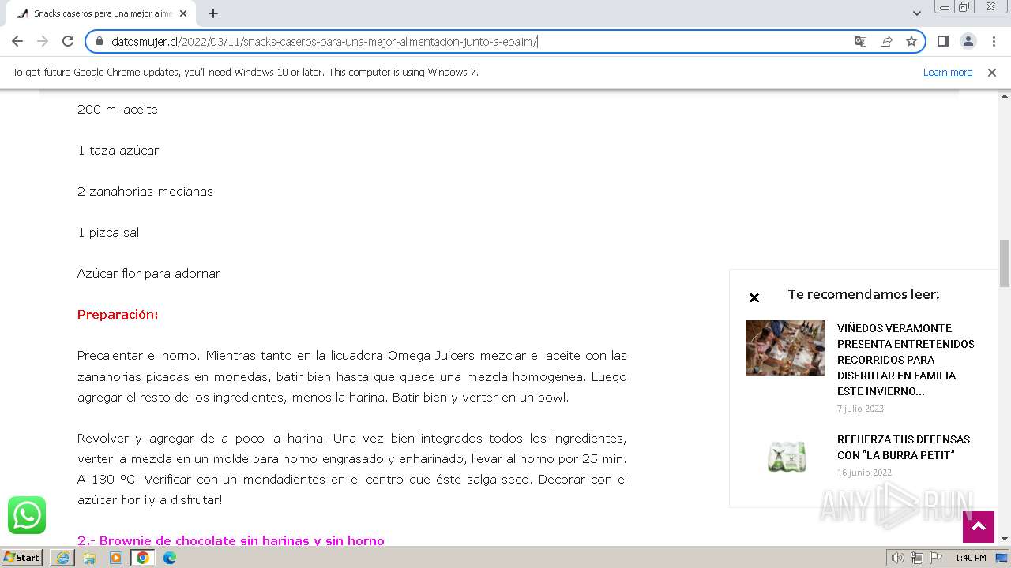Screen dimensions: 1011x568
Task: Click the text 'Azúcar flor para adornar'
Action: (148, 274)
